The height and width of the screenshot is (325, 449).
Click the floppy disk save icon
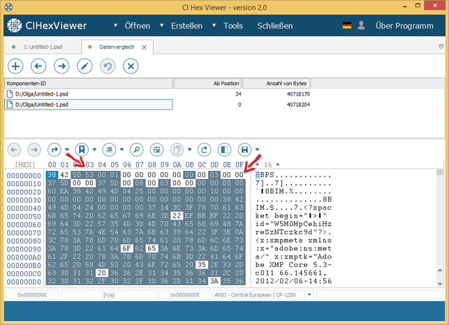coord(244,149)
